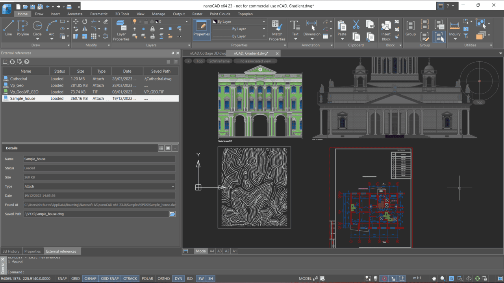Image resolution: width=504 pixels, height=283 pixels.
Task: Switch to nCAD.Cottage 3D.dwg tab
Action: [208, 53]
